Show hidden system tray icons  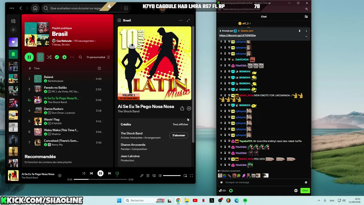pos(319,200)
